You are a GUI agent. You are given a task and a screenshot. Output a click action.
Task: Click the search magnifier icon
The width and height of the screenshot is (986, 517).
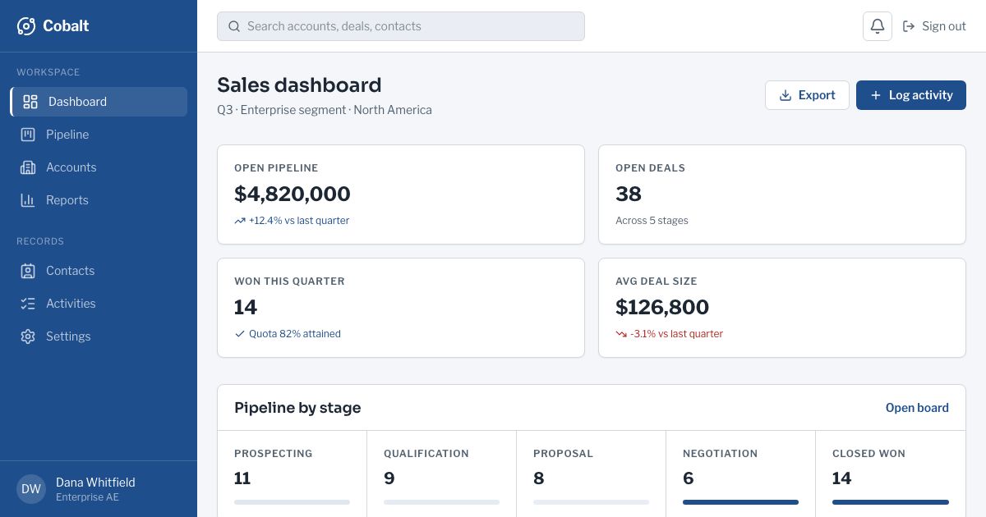[234, 26]
